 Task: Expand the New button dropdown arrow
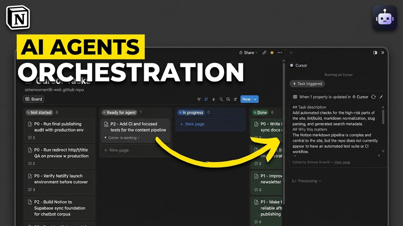point(255,99)
